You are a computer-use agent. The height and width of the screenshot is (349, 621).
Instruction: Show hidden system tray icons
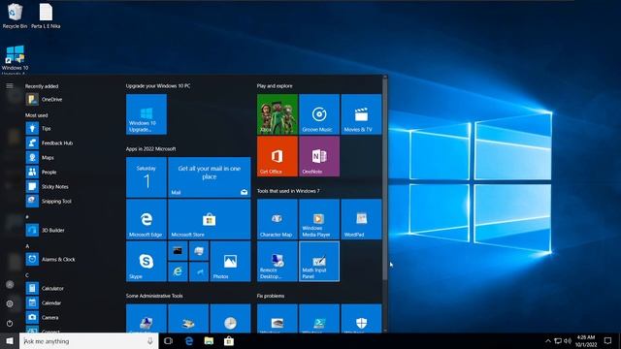tap(548, 341)
